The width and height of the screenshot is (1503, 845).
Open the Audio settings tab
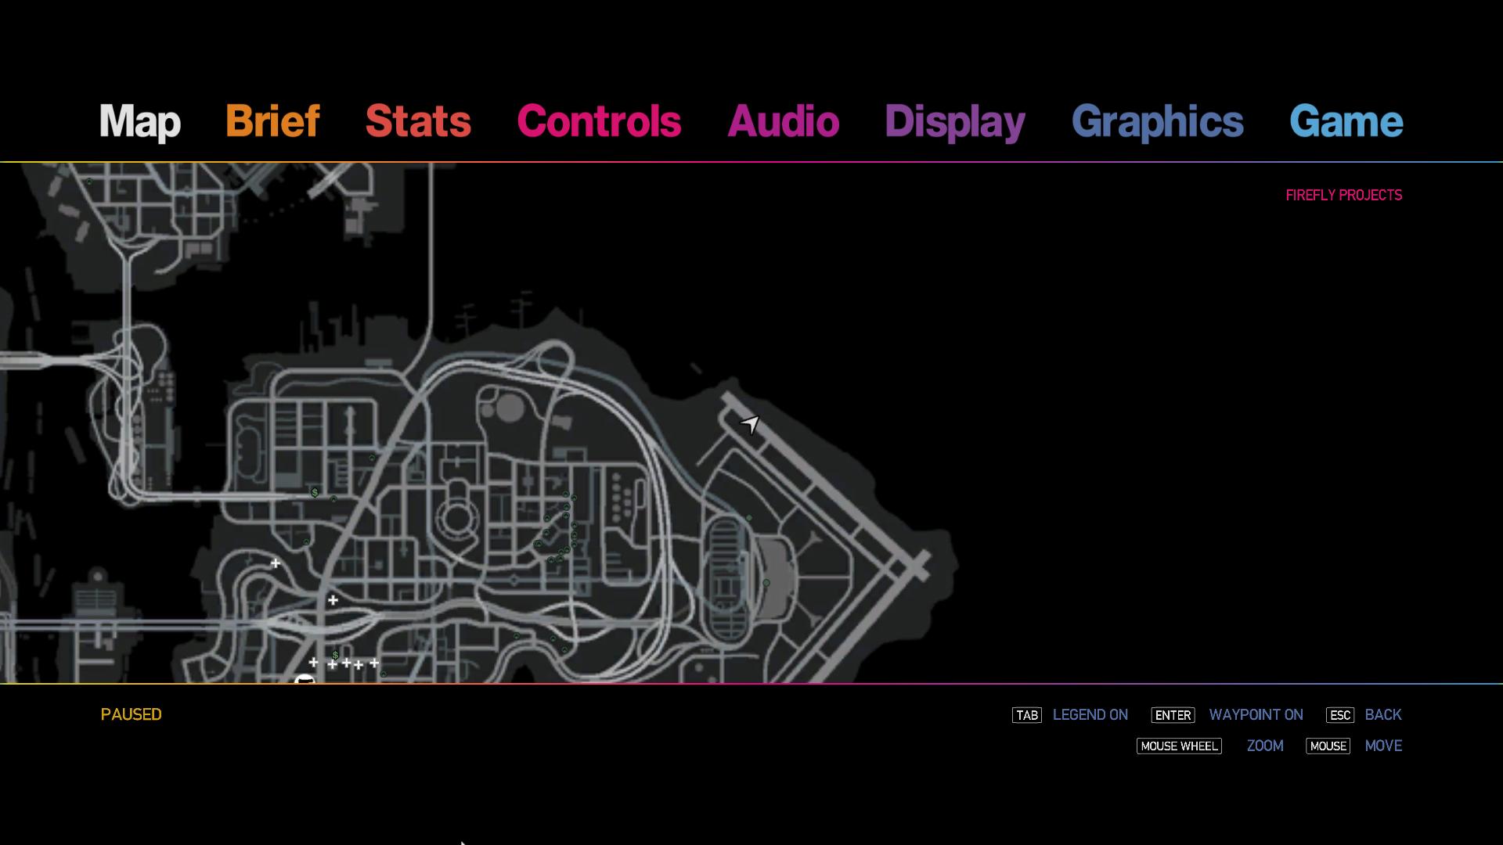click(x=783, y=121)
